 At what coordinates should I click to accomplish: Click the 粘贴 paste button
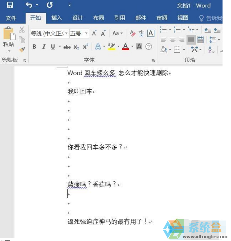click(8, 39)
